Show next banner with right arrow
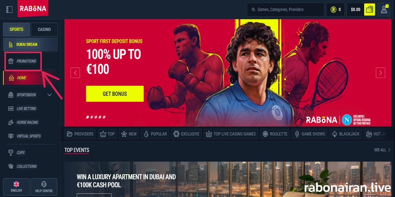Screen dimensions: 395x197 coord(380,72)
